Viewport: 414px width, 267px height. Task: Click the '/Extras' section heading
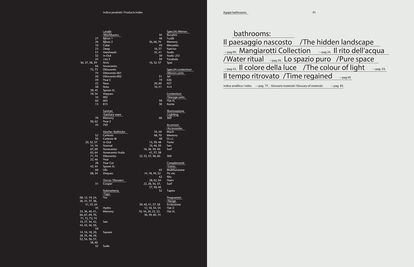(x=171, y=166)
